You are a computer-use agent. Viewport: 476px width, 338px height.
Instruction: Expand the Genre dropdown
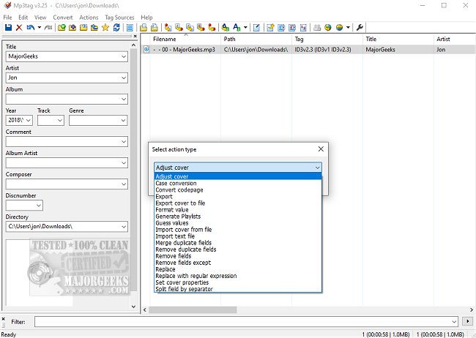[123, 120]
